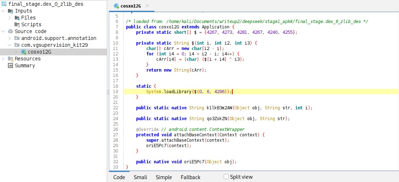Click the Source code node icon
The height and width of the screenshot is (182, 399).
pos(10,31)
